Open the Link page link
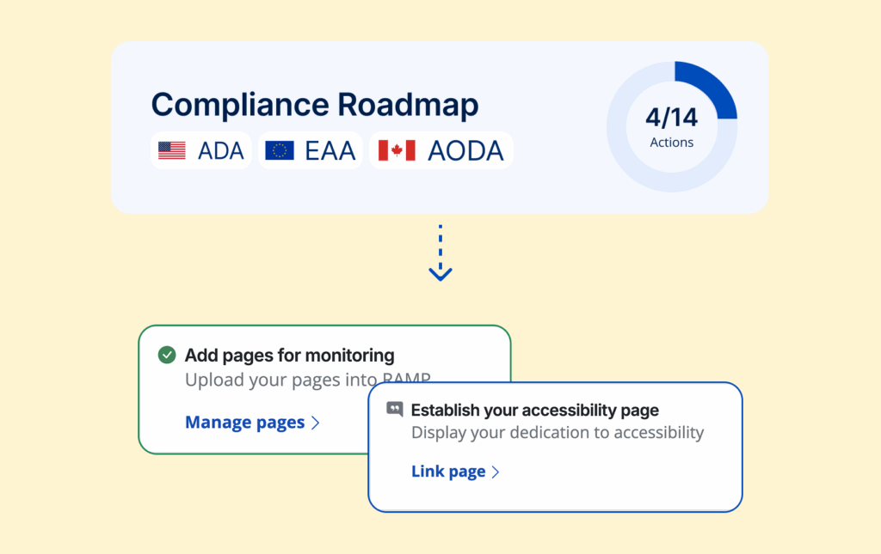 [x=448, y=472]
